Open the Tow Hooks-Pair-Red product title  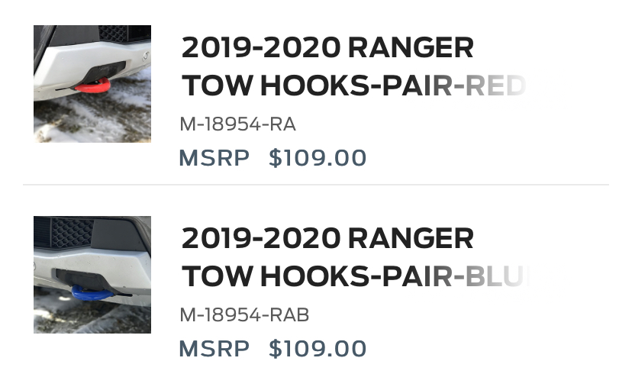coord(353,66)
